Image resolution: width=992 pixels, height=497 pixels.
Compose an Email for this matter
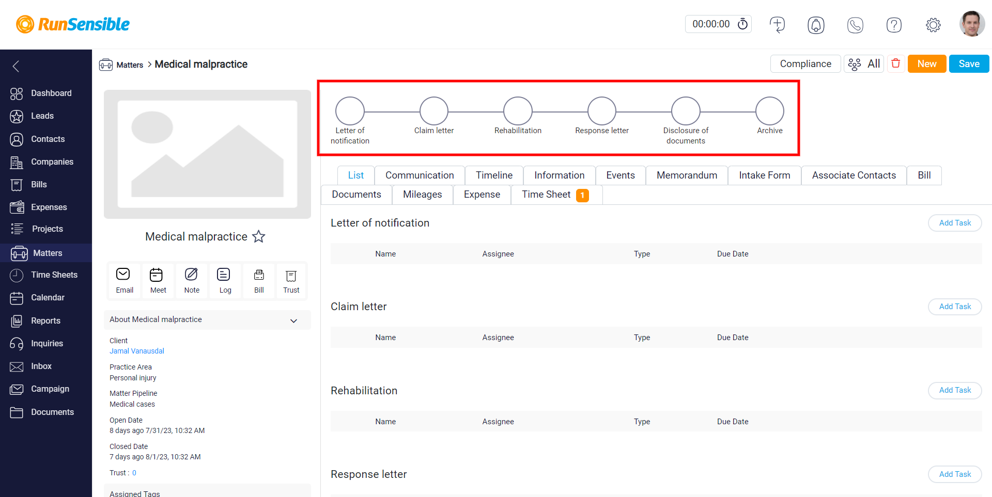point(124,281)
